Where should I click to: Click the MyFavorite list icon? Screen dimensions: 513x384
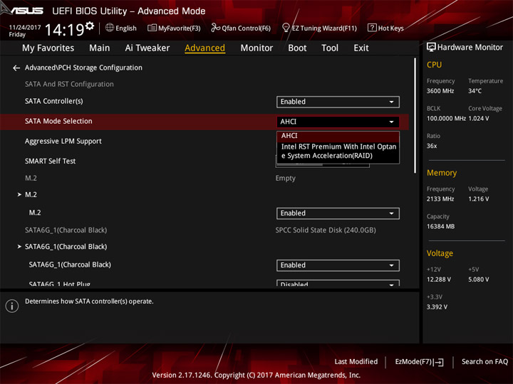tap(152, 28)
